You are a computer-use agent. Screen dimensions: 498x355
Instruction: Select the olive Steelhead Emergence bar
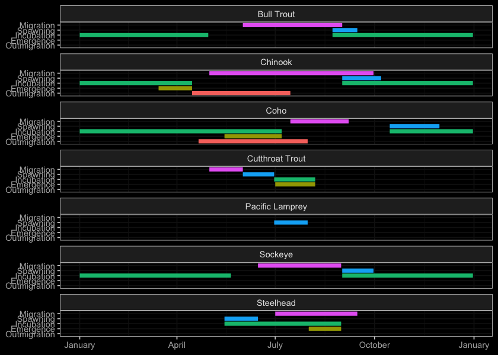325,328
